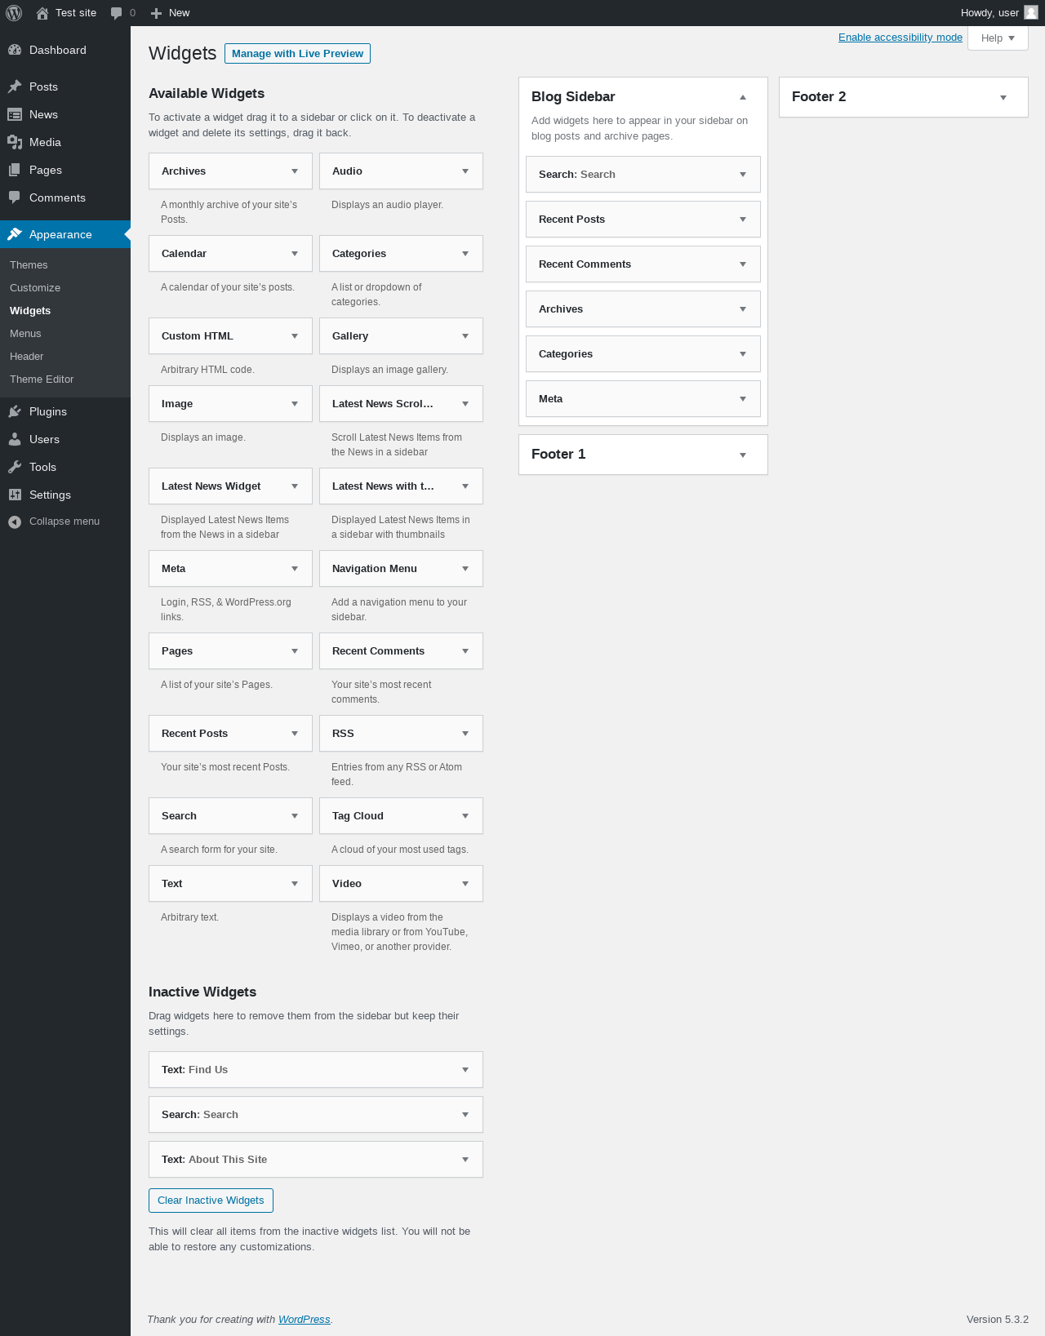Open Themes submenu item
1045x1336 pixels.
pyautogui.click(x=29, y=265)
